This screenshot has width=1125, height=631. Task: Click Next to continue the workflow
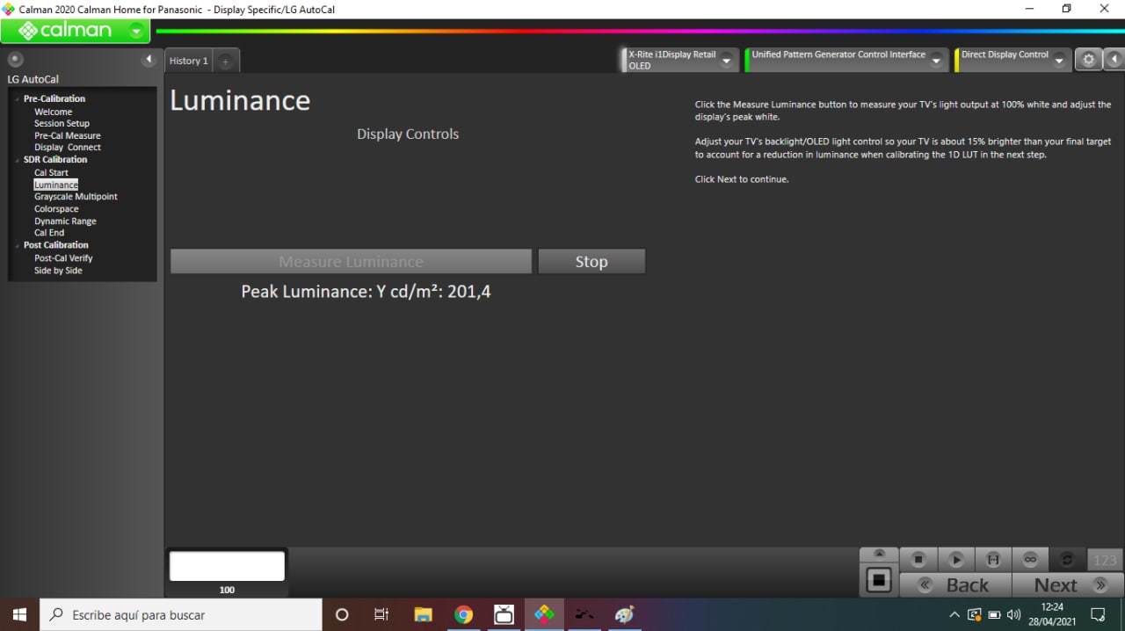pos(1068,584)
